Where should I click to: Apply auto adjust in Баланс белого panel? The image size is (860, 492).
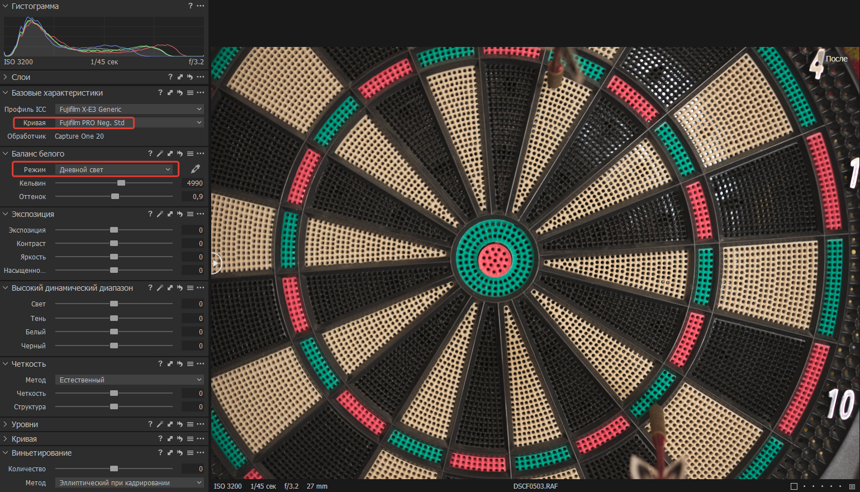tap(160, 153)
